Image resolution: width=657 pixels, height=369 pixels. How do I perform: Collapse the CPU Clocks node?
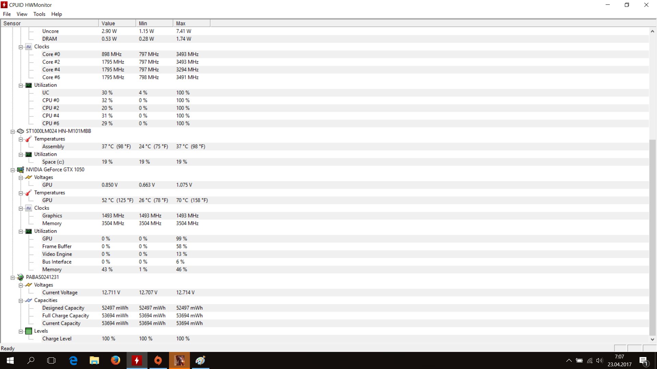[21, 47]
